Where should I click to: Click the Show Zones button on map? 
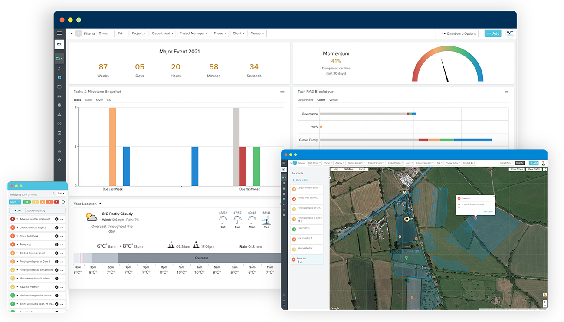(516, 169)
